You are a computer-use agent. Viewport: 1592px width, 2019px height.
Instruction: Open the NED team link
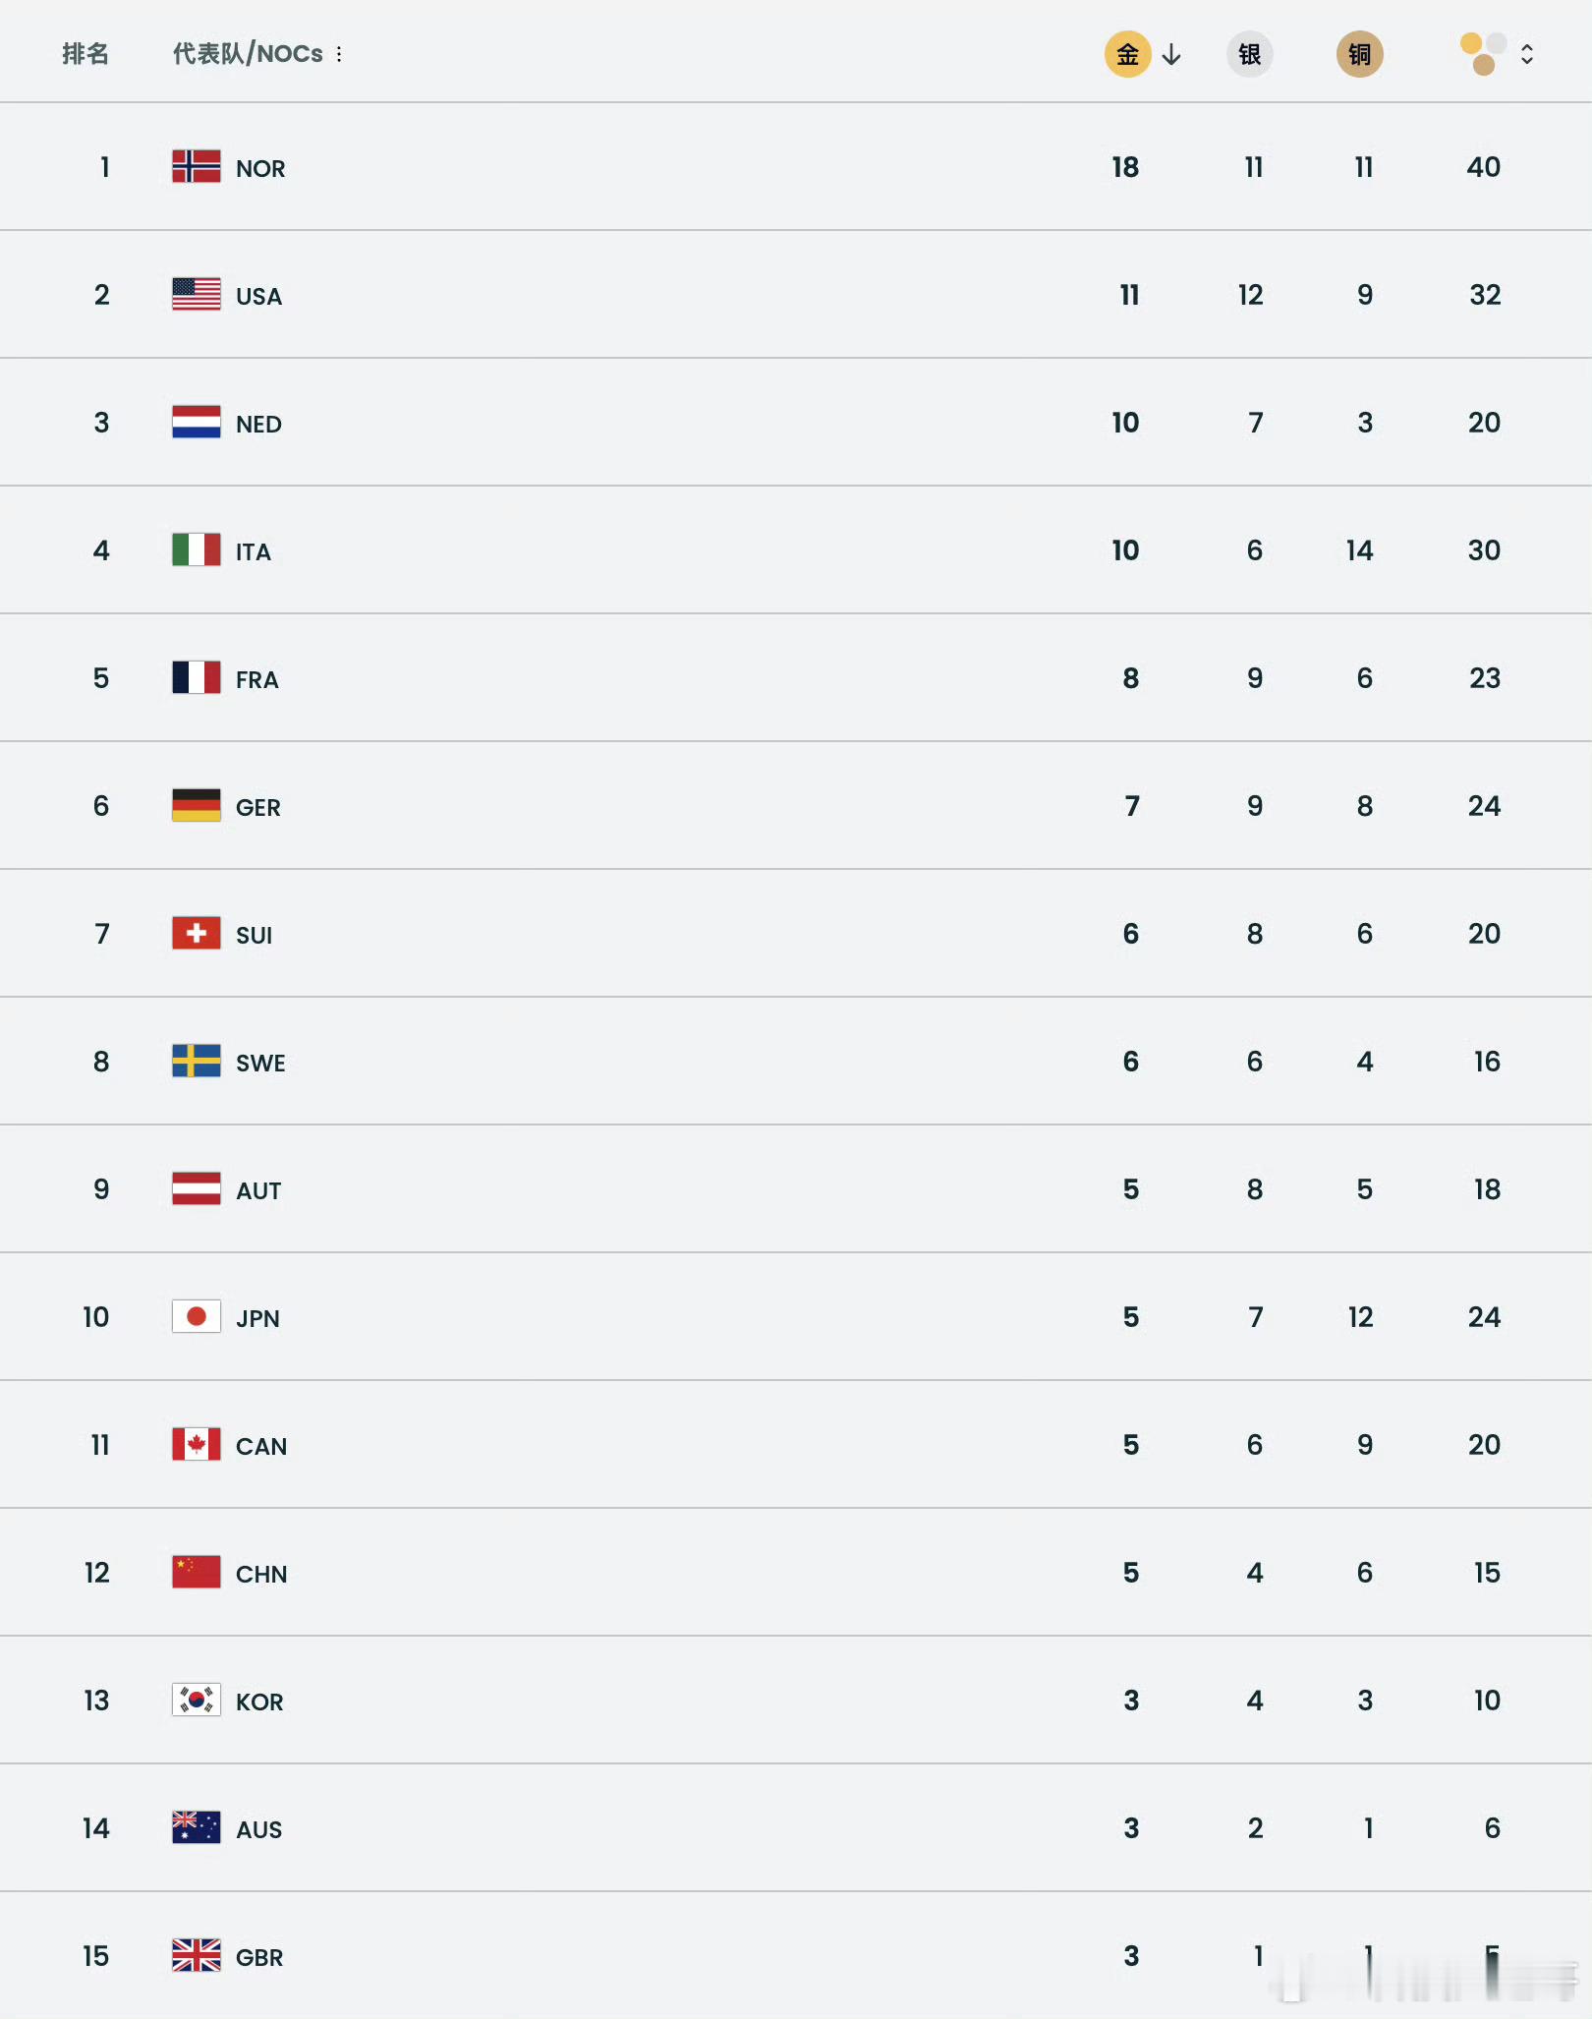pyautogui.click(x=258, y=424)
